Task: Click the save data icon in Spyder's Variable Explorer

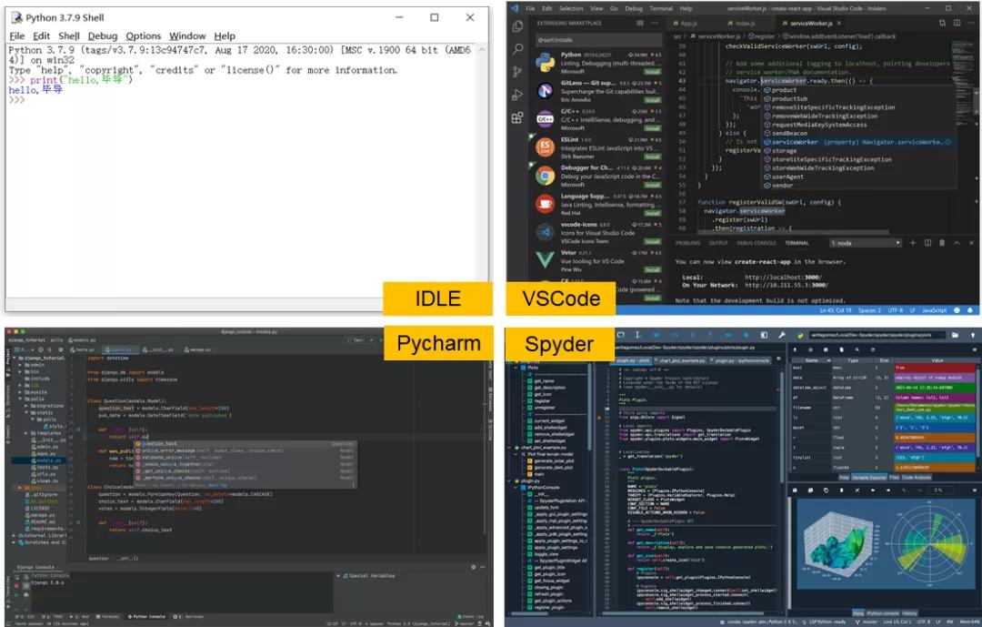Action: pos(810,350)
